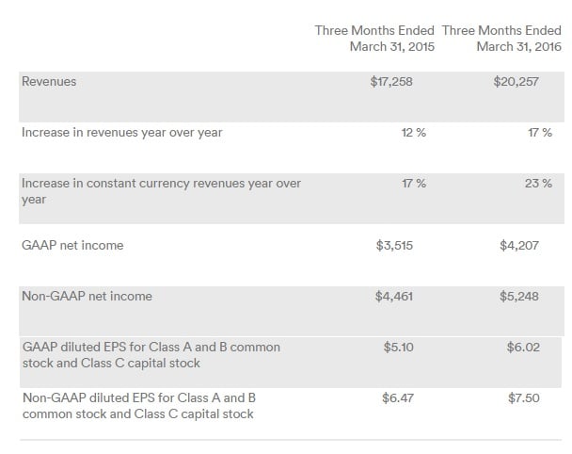The width and height of the screenshot is (572, 454).
Task: Click the 23 % constant currency value
Action: point(538,184)
